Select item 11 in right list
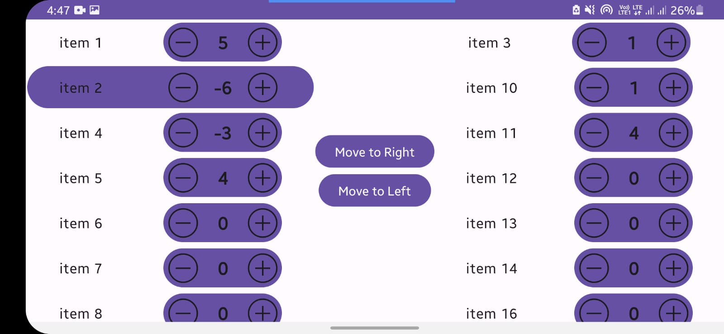The image size is (724, 334). pyautogui.click(x=491, y=133)
